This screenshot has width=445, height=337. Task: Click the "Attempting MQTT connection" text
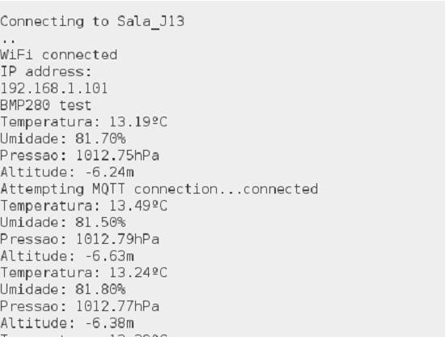[x=109, y=190]
